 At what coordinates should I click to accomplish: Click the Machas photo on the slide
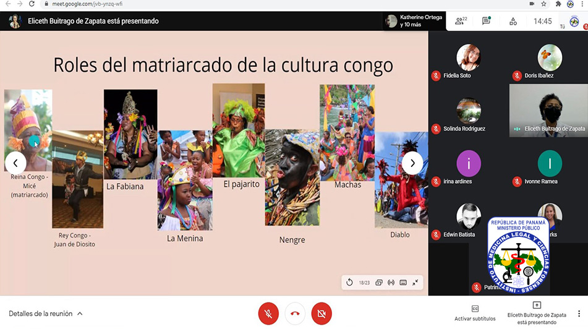pyautogui.click(x=347, y=133)
